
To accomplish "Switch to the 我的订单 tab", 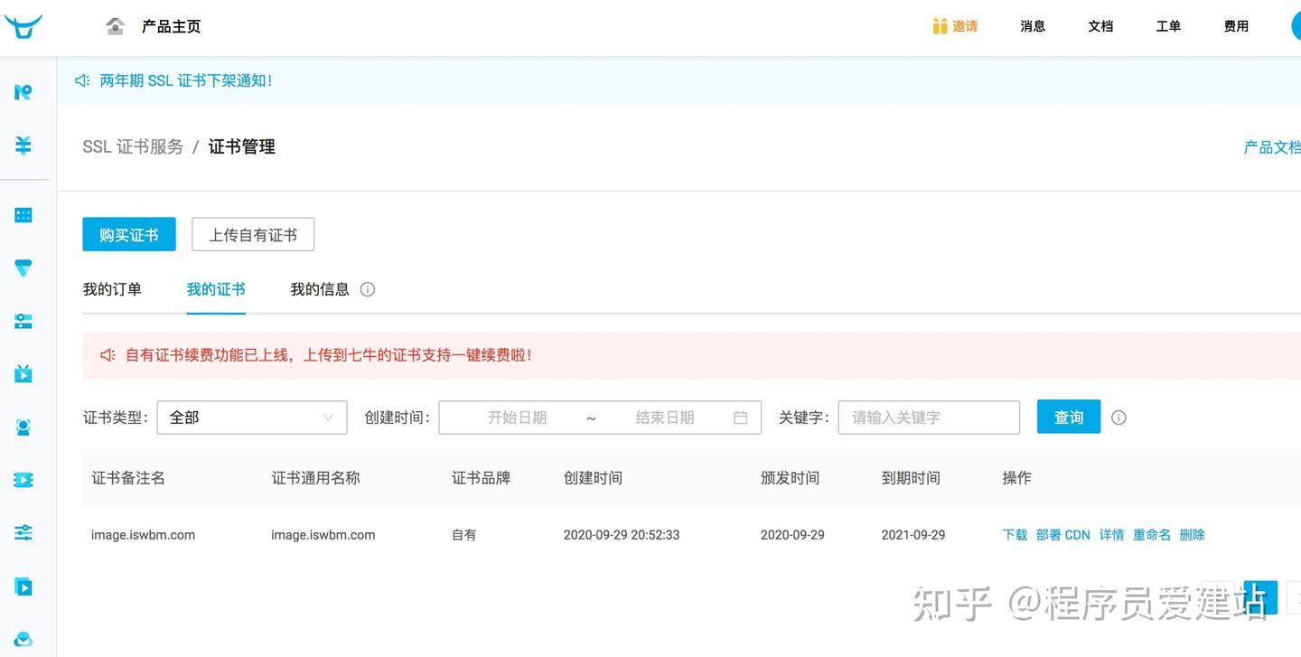I will [112, 289].
